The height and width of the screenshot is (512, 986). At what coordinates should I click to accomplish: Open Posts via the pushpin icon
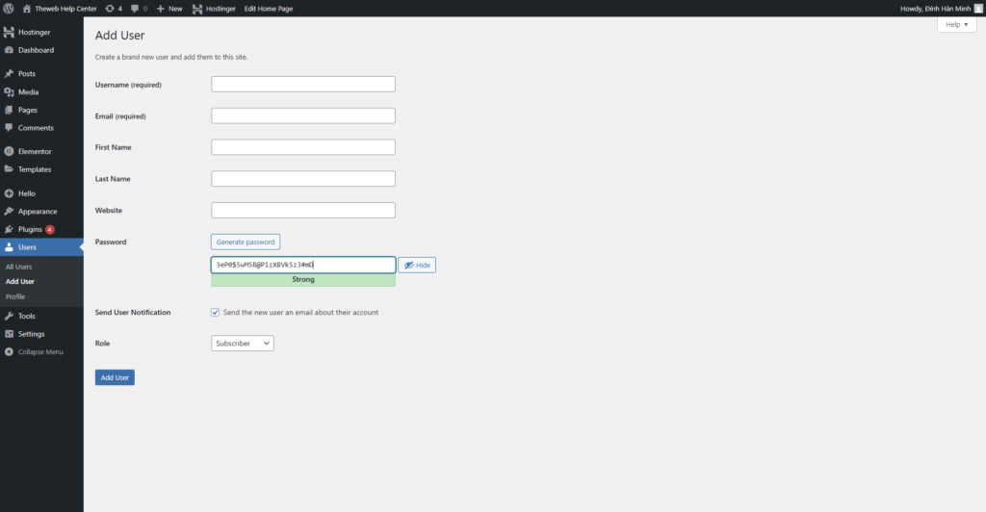(x=9, y=74)
